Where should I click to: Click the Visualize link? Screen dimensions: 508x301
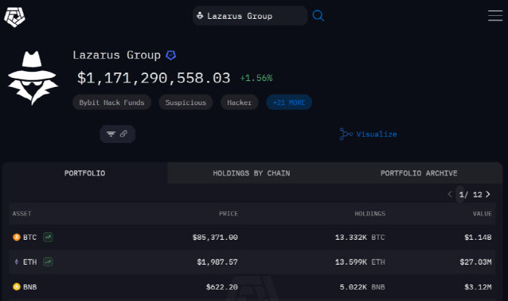(368, 134)
